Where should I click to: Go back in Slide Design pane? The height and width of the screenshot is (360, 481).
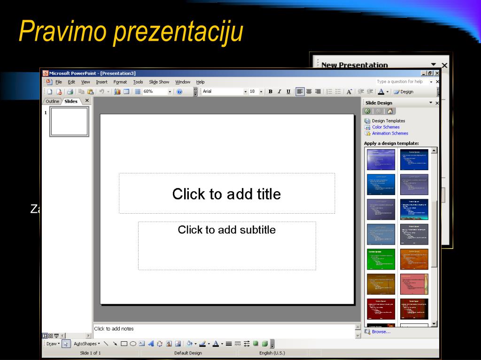coord(367,111)
